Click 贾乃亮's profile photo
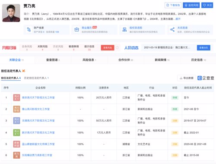This screenshot has width=216, height=164. (11, 13)
